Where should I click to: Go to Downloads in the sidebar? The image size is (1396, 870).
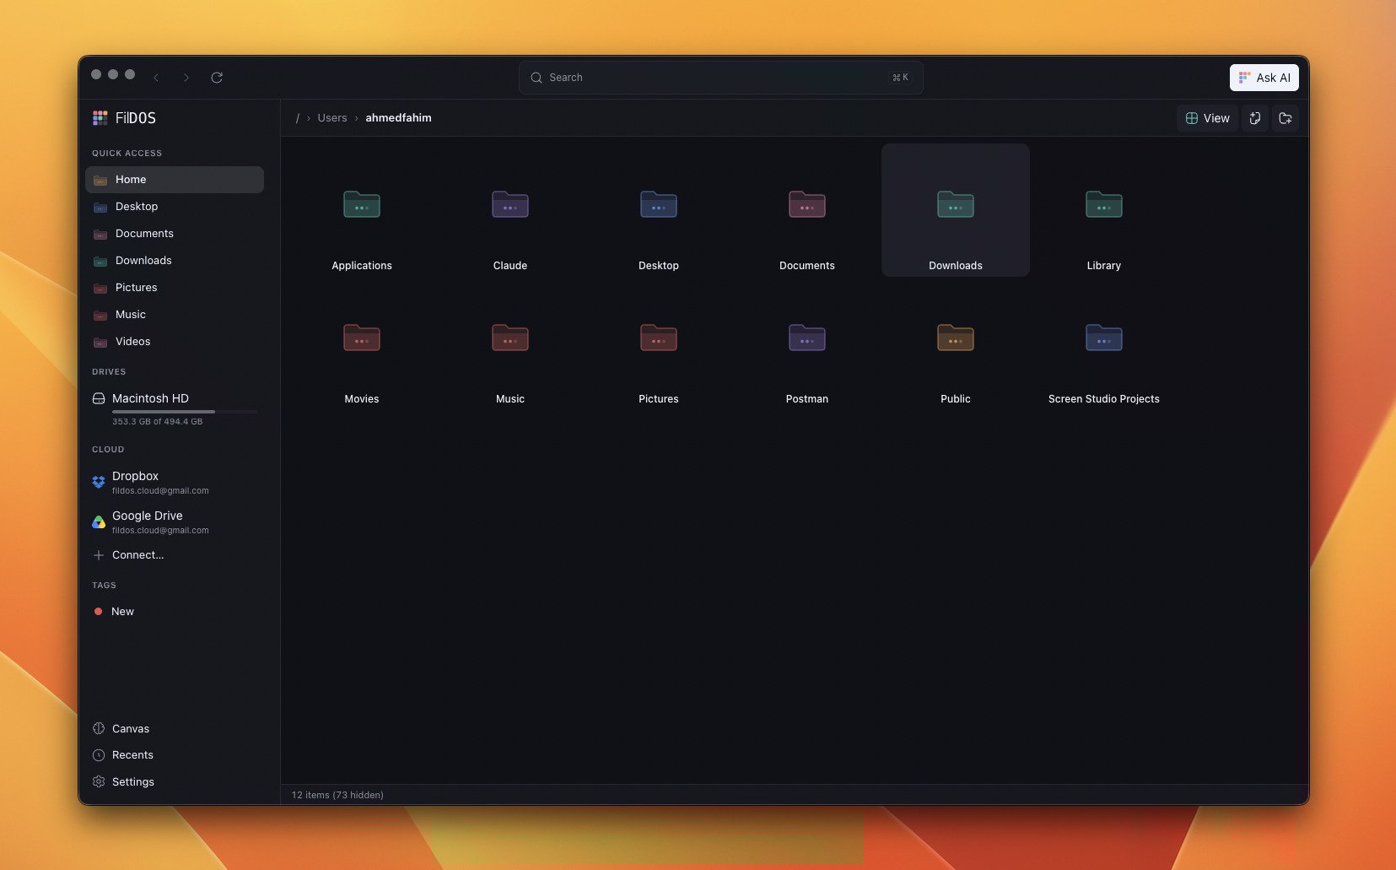(x=175, y=261)
